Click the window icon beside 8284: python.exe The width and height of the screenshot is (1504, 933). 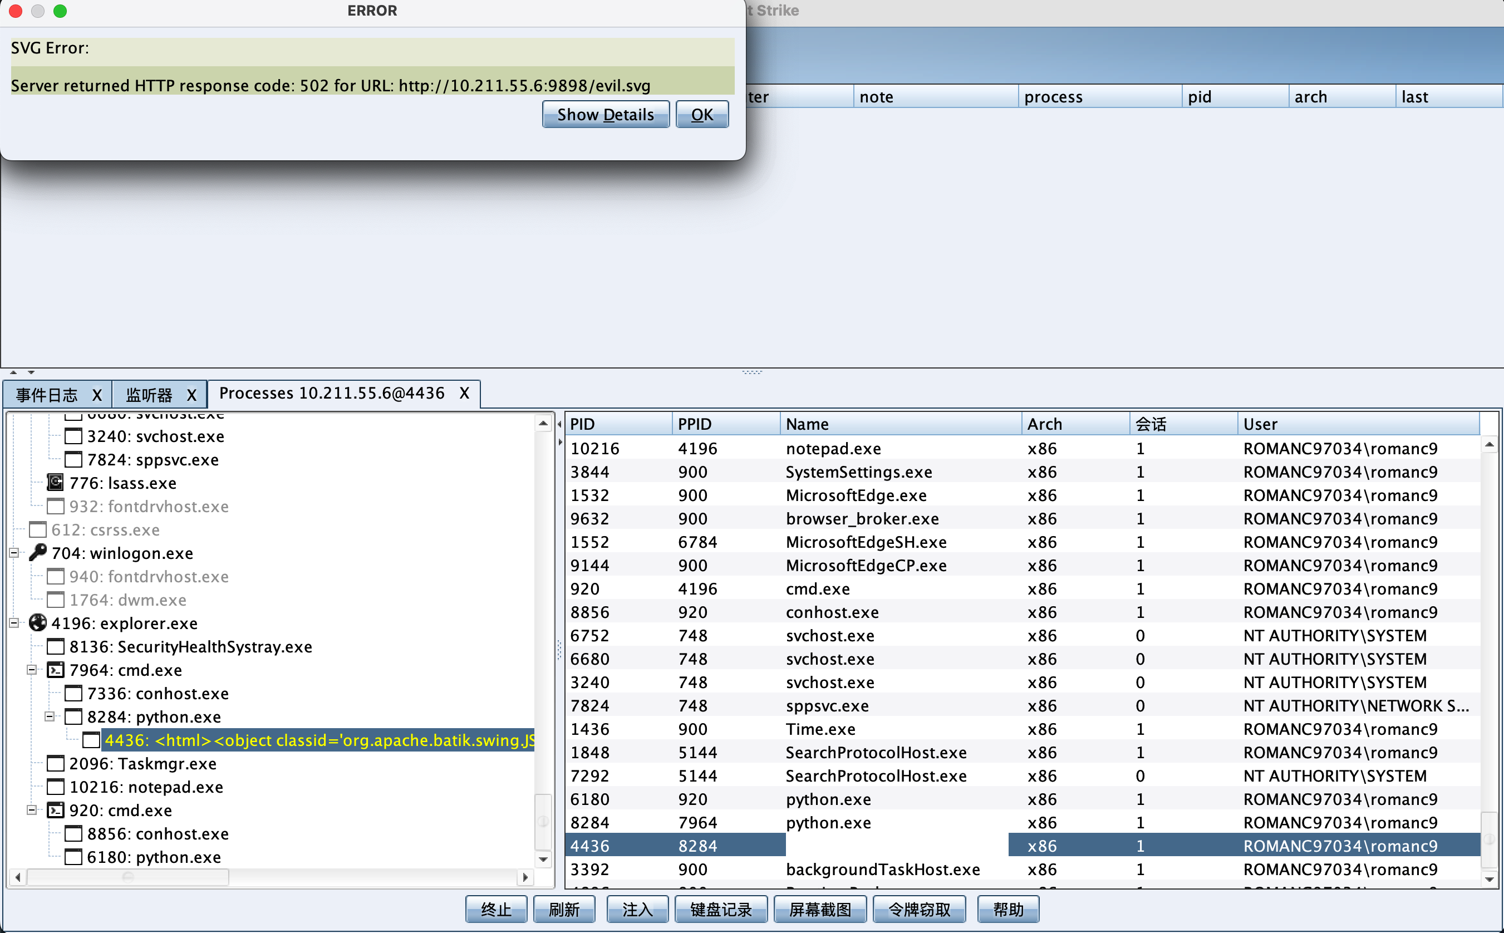click(73, 716)
